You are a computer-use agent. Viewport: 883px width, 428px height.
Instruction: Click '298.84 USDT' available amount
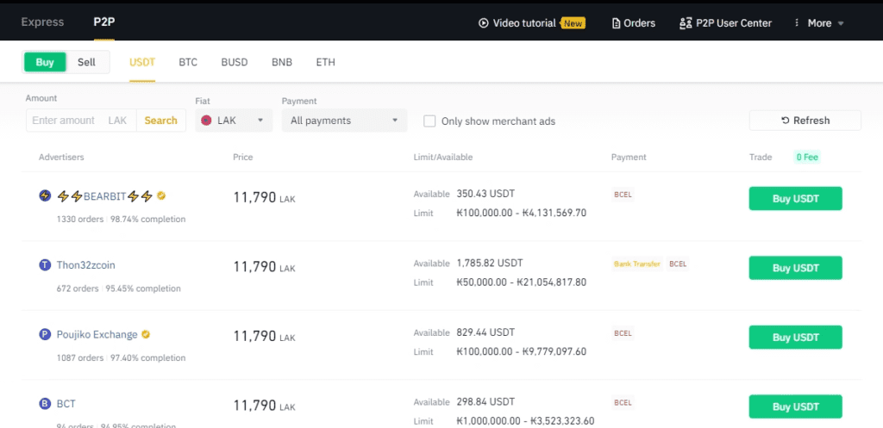click(486, 401)
